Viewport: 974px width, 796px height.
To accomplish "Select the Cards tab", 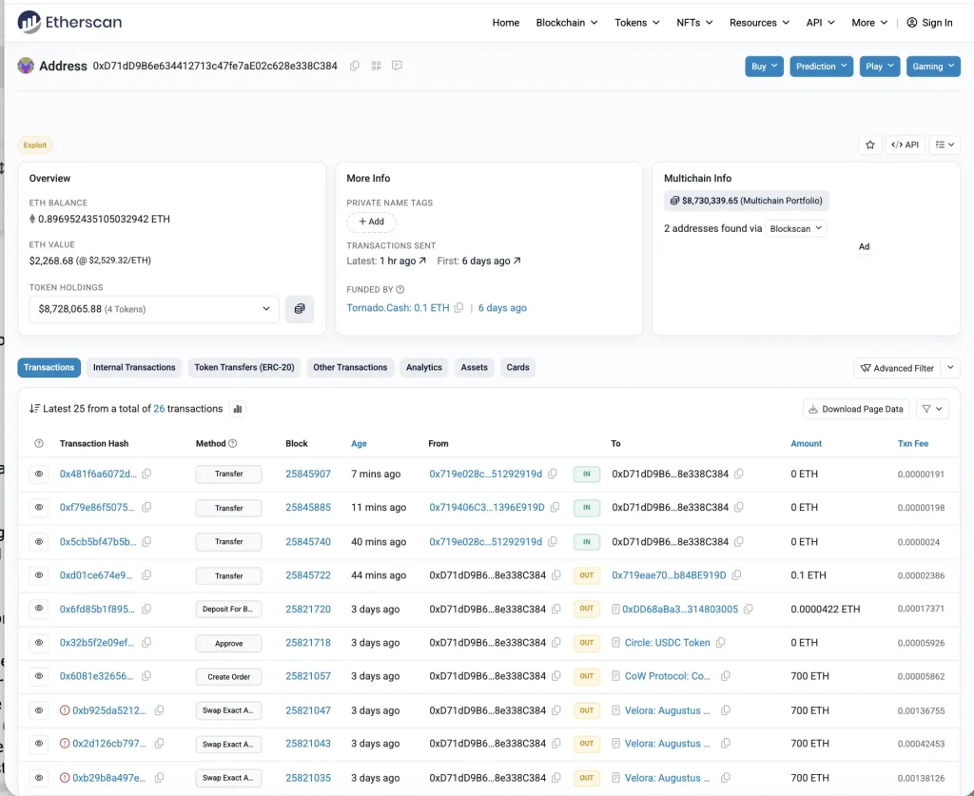I will pyautogui.click(x=517, y=368).
